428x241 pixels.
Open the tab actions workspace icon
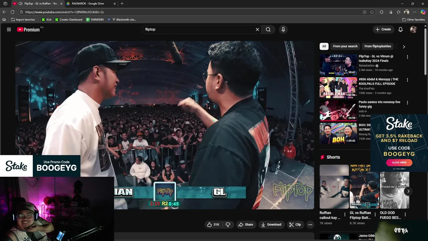pyautogui.click(x=5, y=3)
